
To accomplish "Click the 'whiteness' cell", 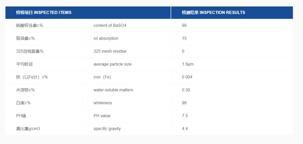I will pos(103,103).
